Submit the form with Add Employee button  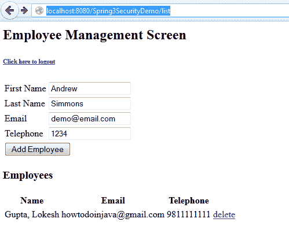coord(38,149)
